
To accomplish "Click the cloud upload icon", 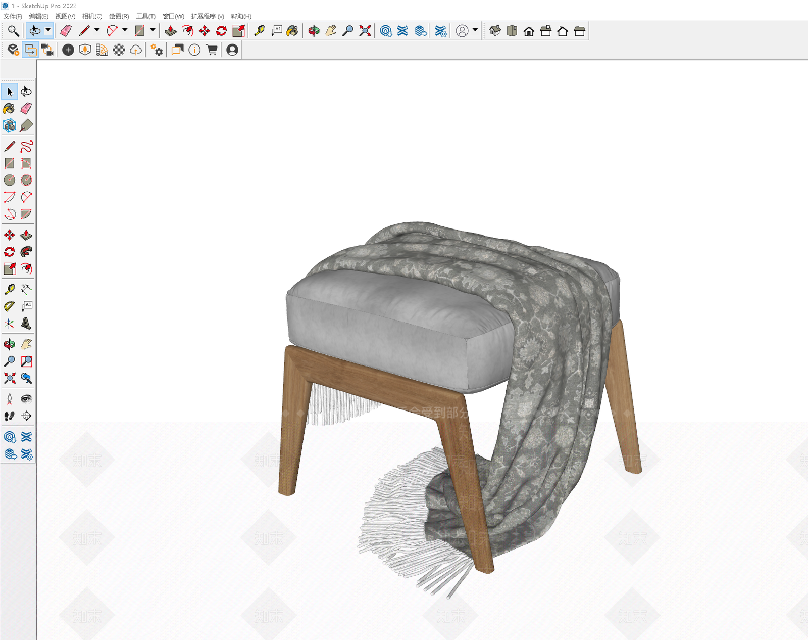I will tap(136, 50).
